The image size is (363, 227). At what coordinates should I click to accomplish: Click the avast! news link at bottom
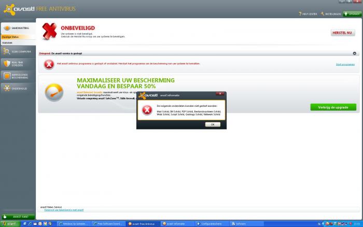tap(64, 210)
